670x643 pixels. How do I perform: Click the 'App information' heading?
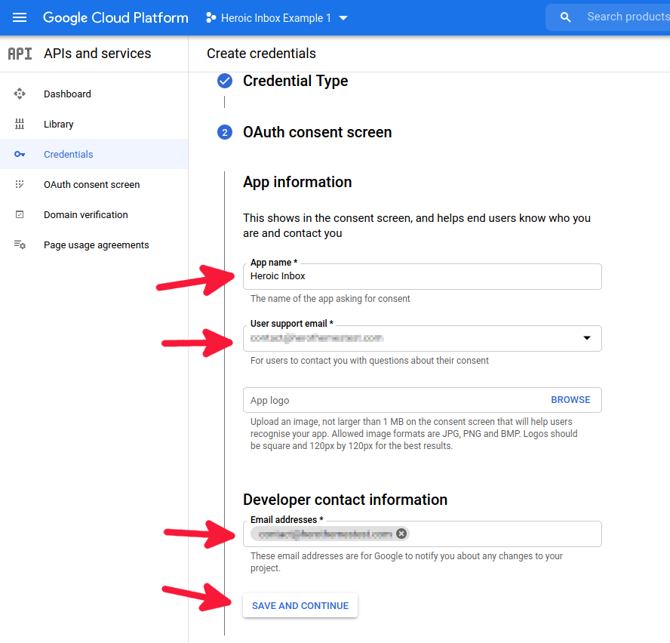(x=297, y=182)
